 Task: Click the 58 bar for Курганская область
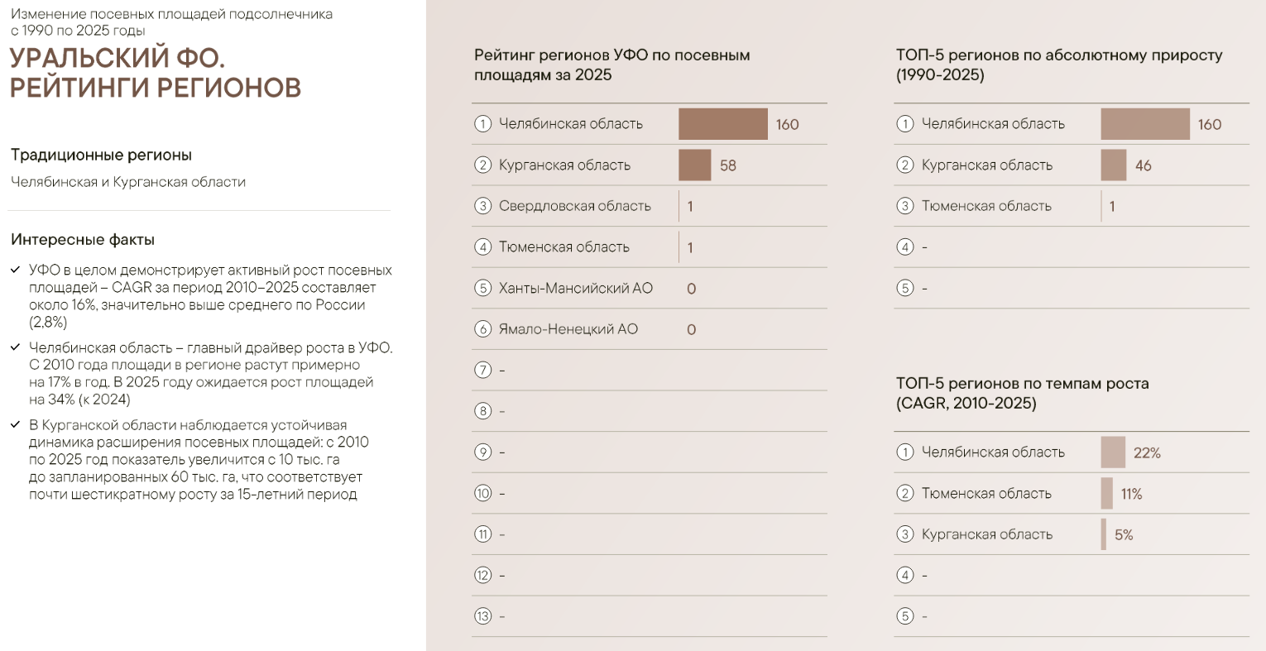click(x=695, y=165)
